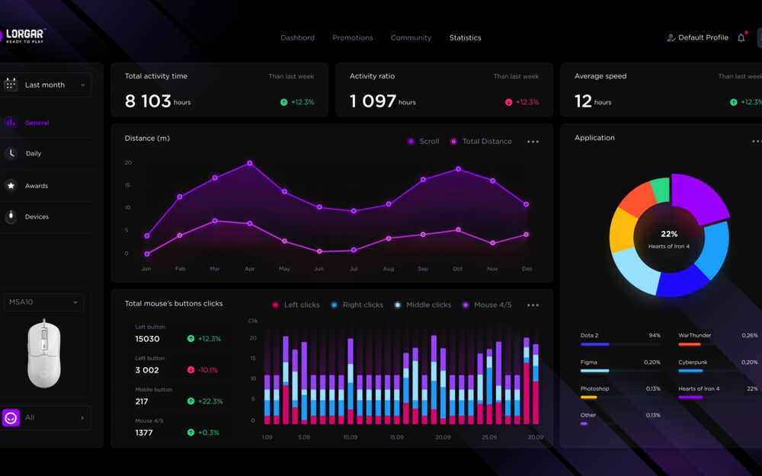Screen dimensions: 762x476
Task: Click the Daily clock icon
Action: pos(11,153)
